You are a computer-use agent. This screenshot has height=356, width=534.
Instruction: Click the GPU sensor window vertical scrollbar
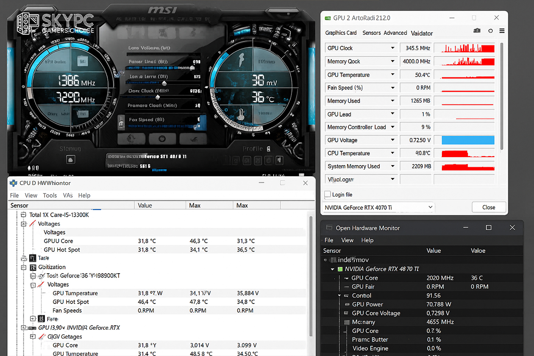[502, 96]
